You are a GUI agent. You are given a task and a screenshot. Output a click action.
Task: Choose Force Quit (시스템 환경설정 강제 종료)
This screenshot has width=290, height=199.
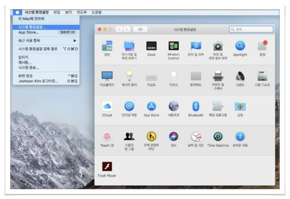[46, 49]
